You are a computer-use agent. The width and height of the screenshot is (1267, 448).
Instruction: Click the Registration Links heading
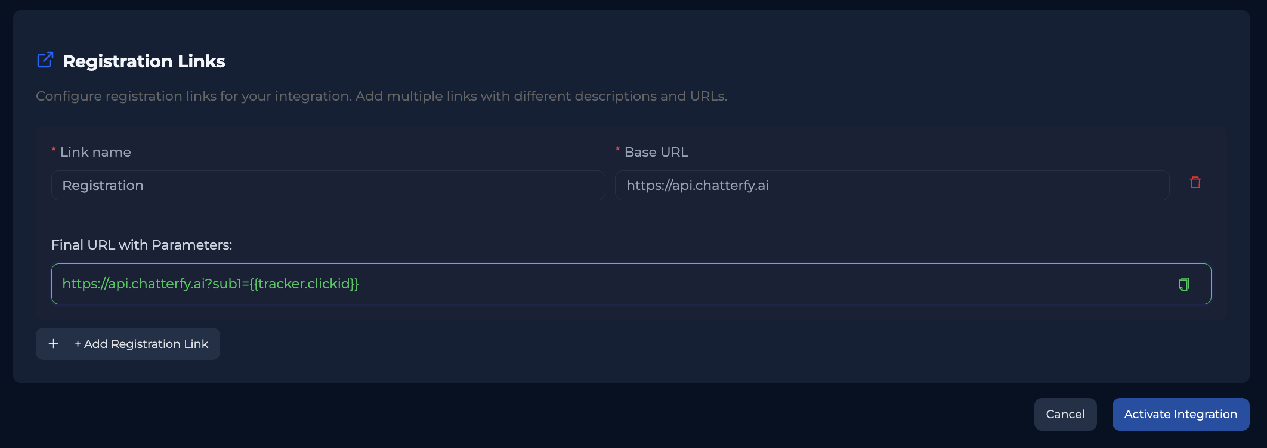click(x=144, y=61)
